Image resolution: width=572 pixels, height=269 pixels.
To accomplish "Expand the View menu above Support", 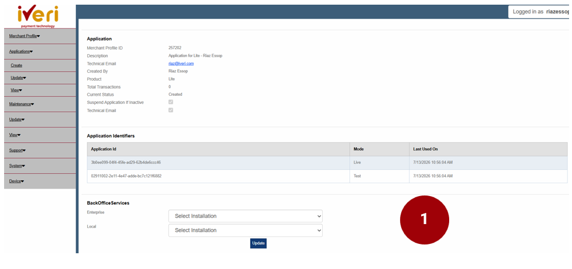I will pos(15,135).
